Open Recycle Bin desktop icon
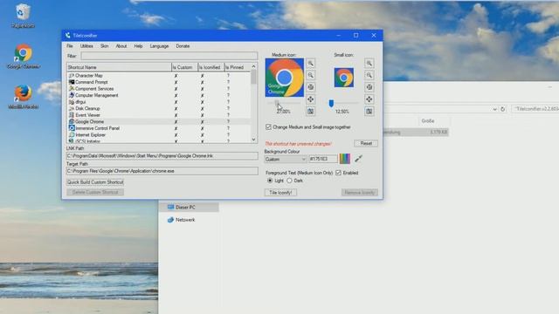 click(24, 16)
